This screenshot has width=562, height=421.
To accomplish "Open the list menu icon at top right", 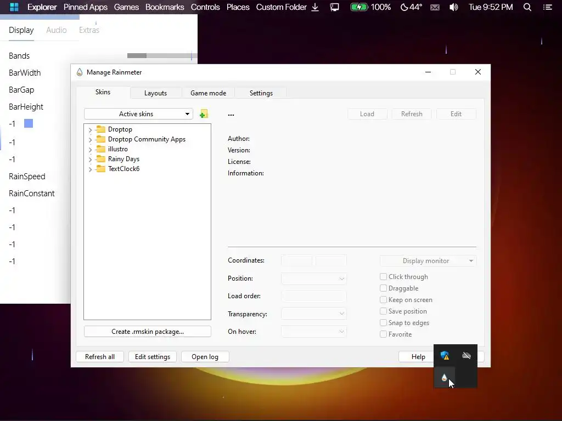I will tap(547, 7).
